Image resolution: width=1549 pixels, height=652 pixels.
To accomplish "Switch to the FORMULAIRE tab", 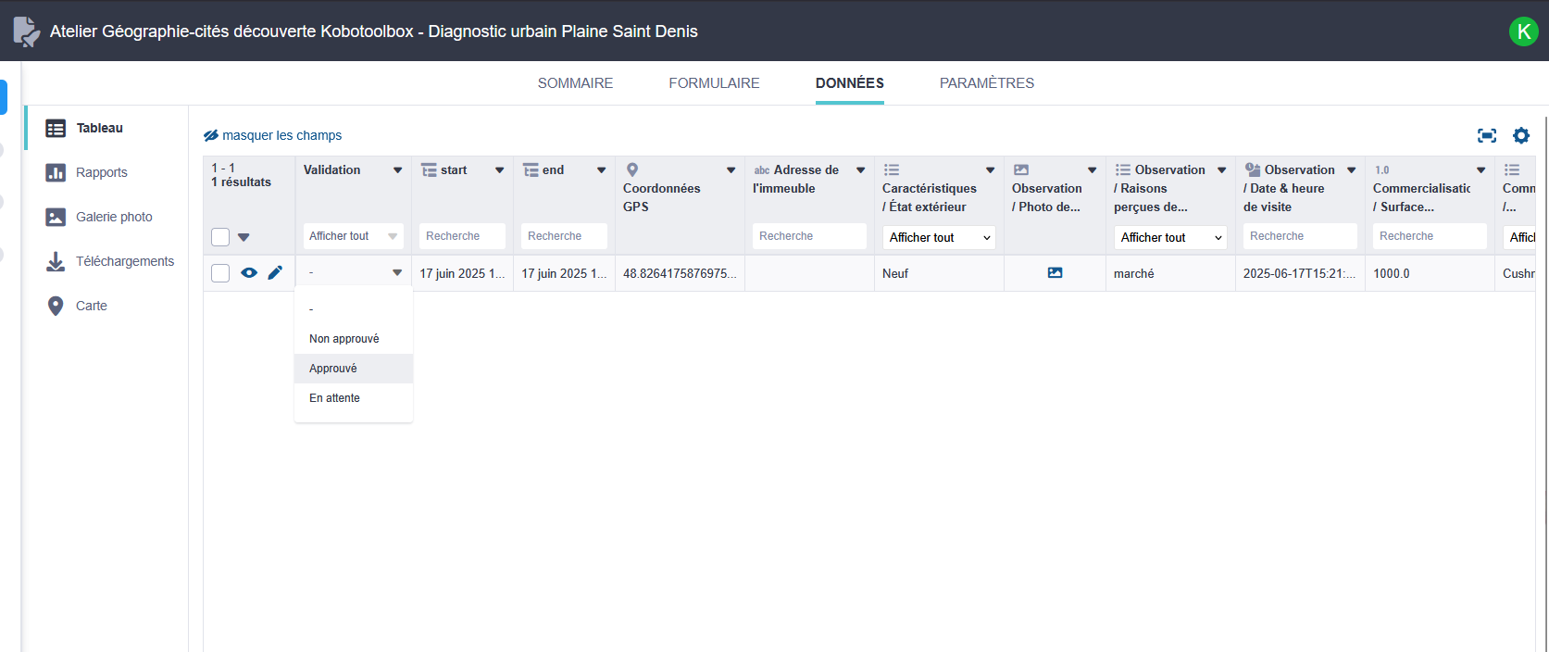I will tap(714, 83).
